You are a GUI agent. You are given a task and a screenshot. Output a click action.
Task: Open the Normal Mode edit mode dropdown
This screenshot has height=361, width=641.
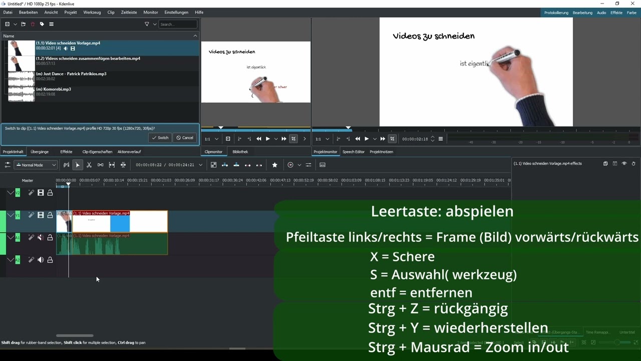click(x=36, y=165)
